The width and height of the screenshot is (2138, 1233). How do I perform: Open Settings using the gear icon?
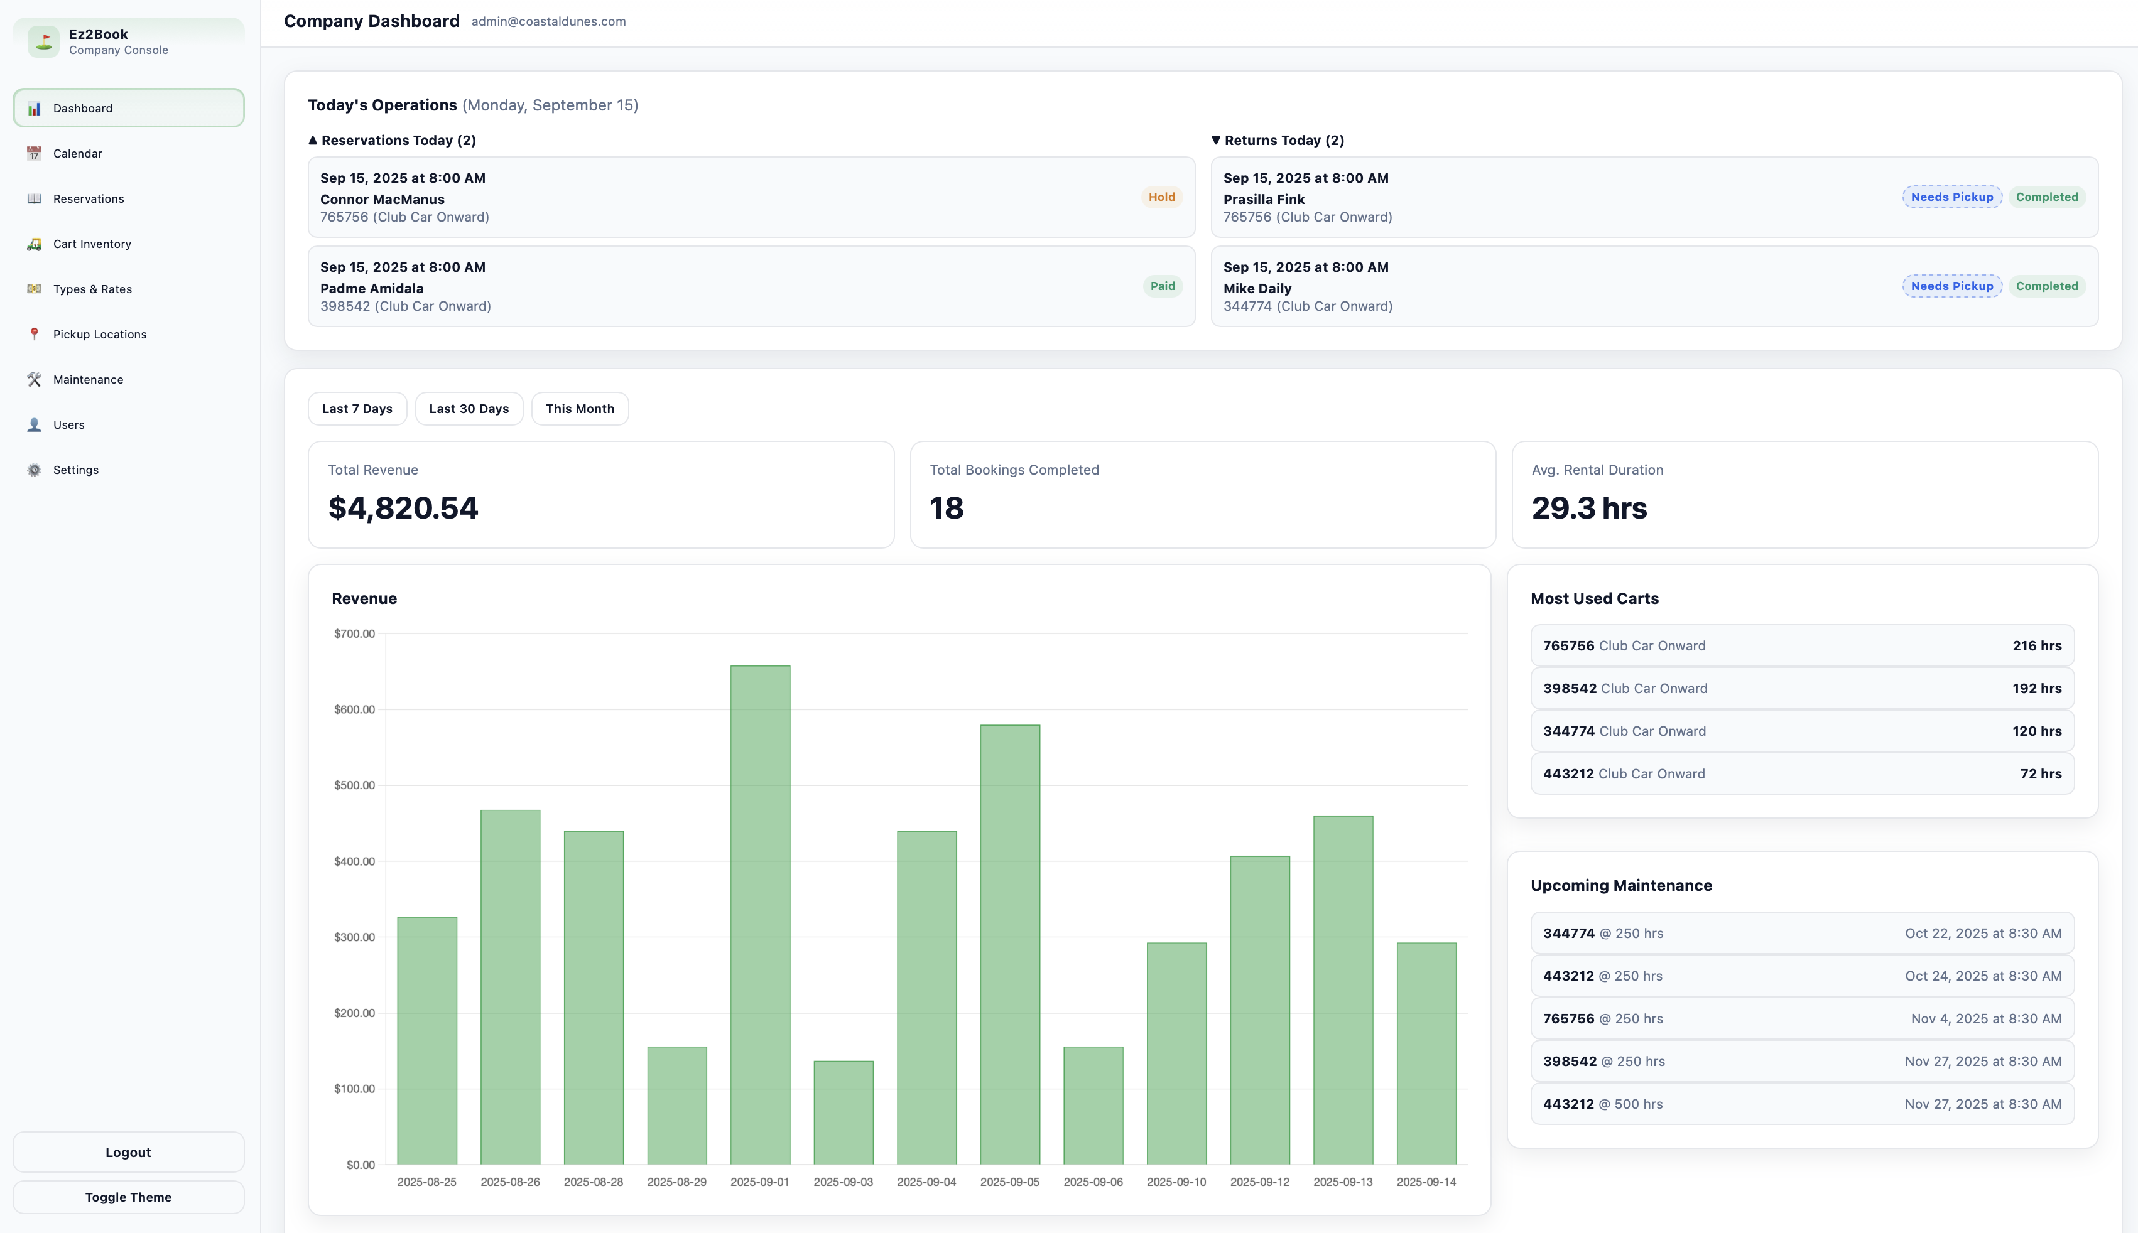coord(34,470)
